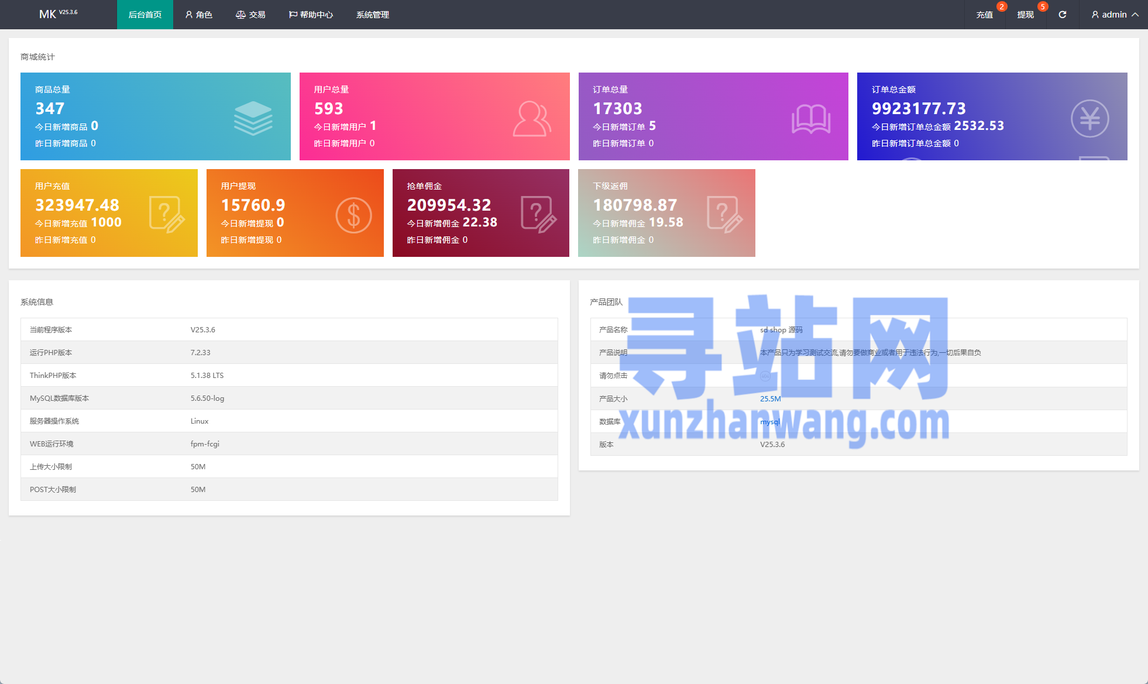Click the 今日新增充值 1000 value

[x=106, y=222]
